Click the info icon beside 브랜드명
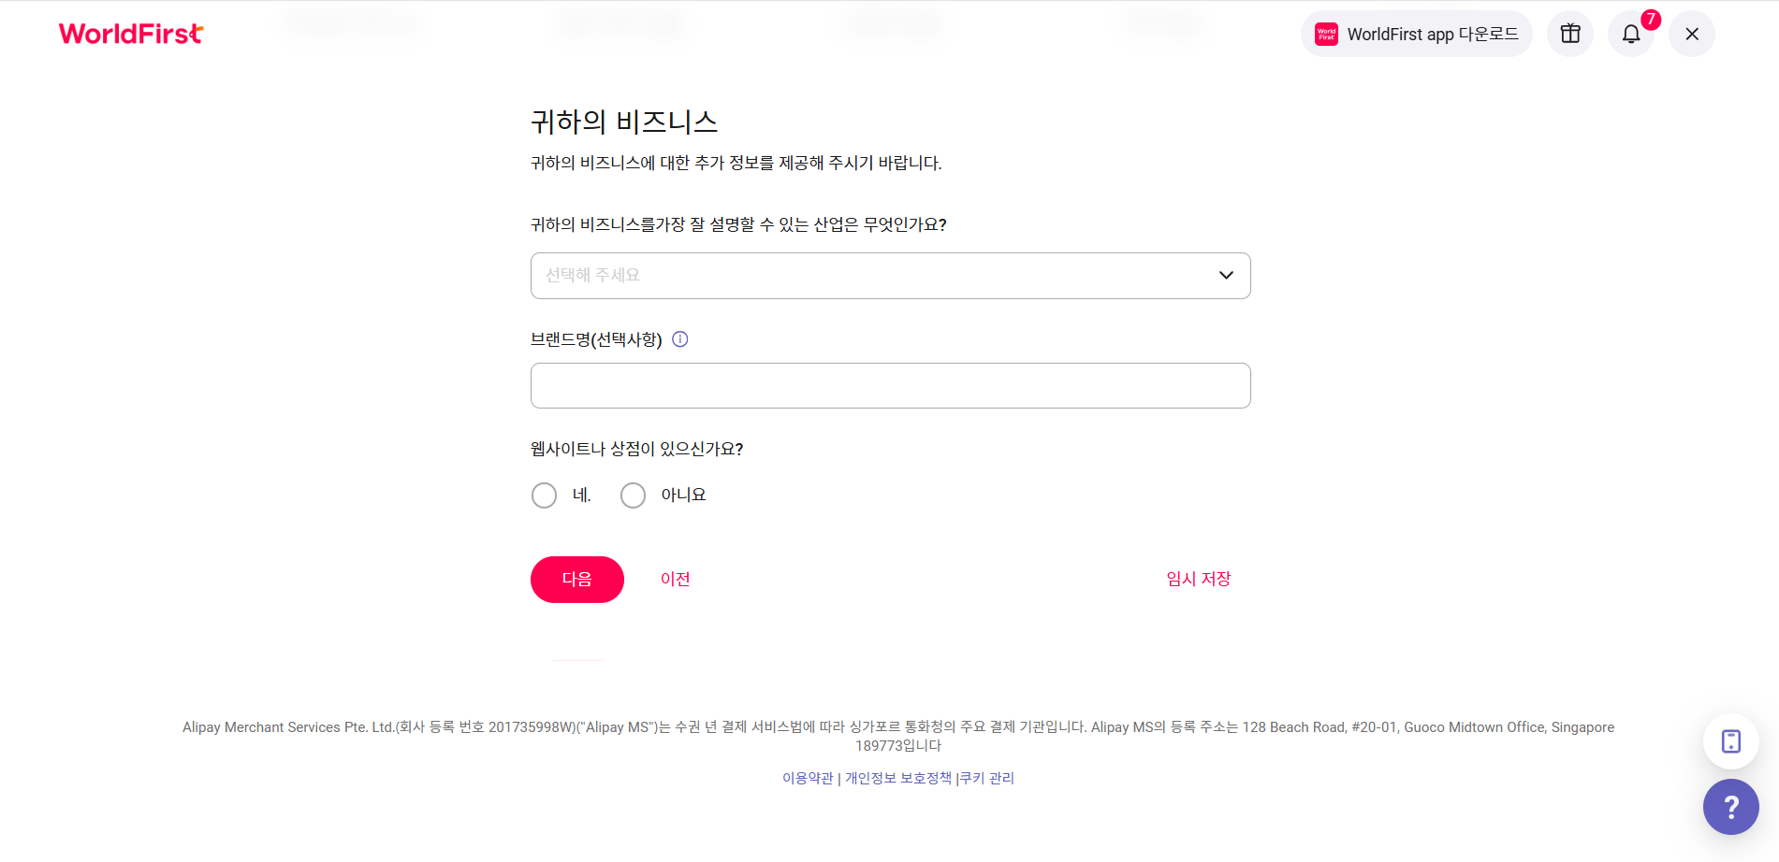This screenshot has width=1779, height=862. 680,339
